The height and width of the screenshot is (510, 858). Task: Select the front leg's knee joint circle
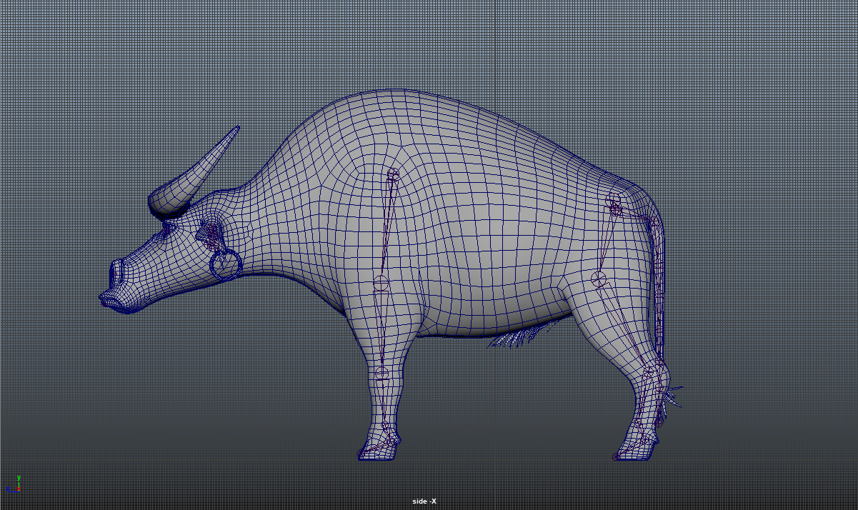click(382, 373)
